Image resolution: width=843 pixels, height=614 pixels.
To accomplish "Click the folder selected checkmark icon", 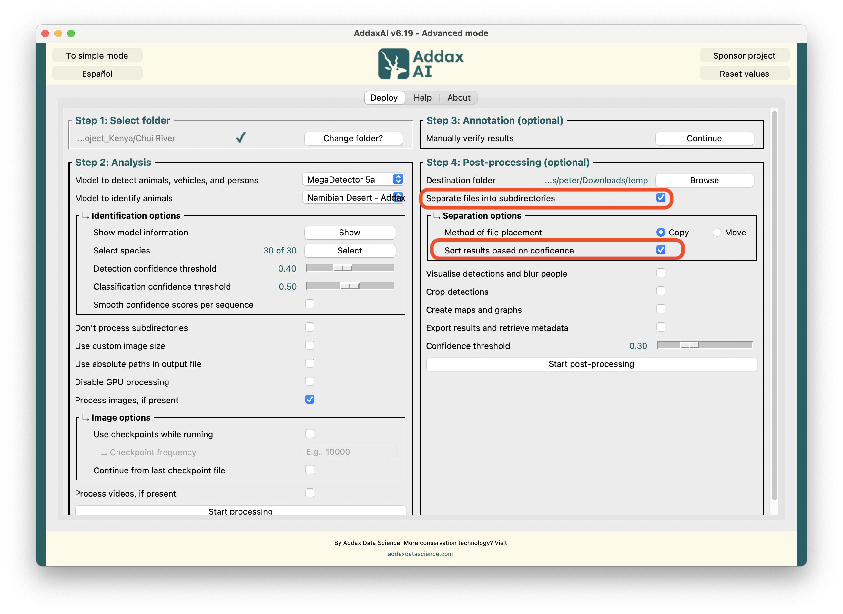I will [x=241, y=138].
